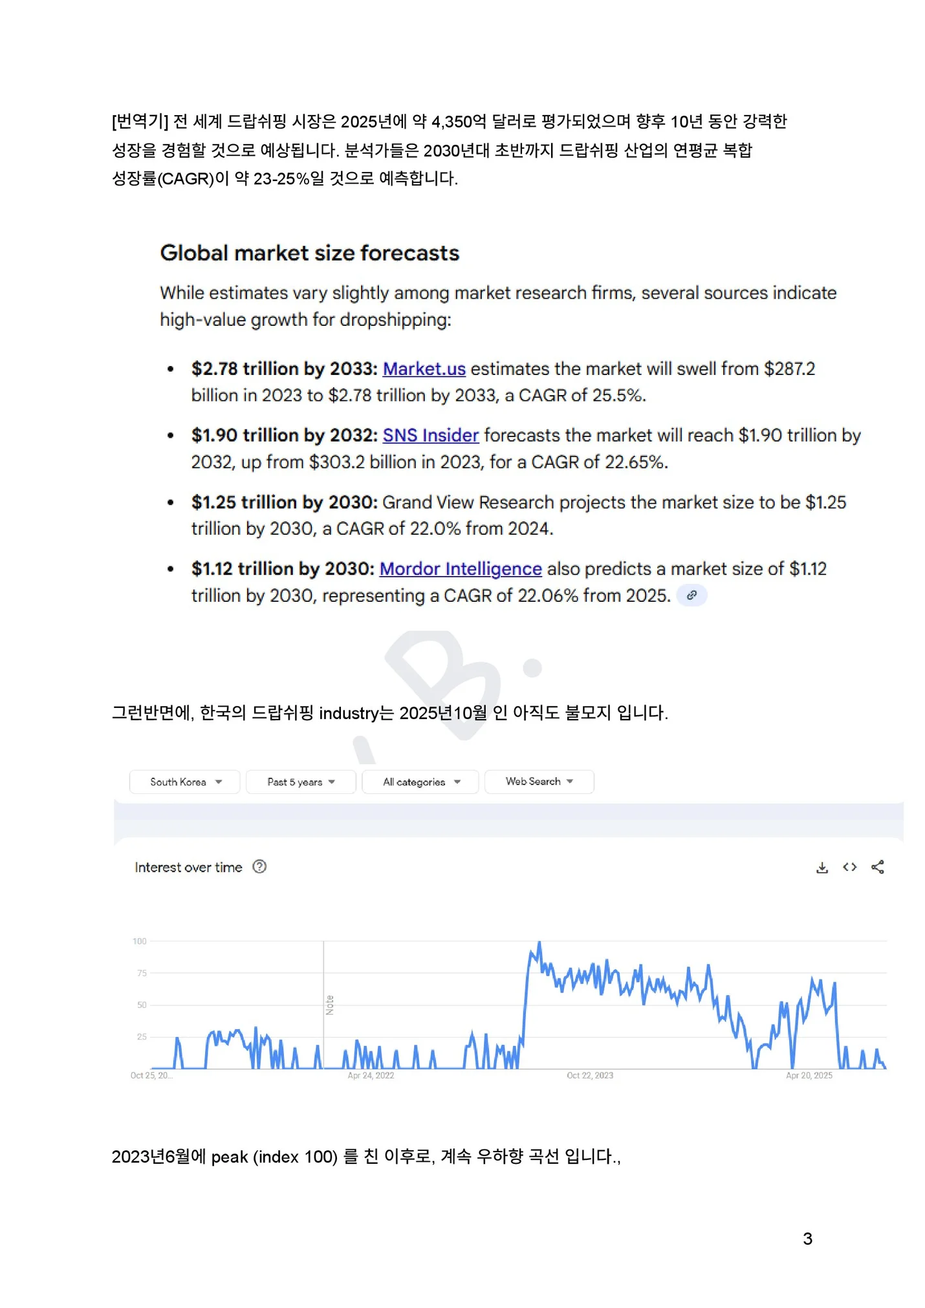Open the South Korea region dropdown
The width and height of the screenshot is (925, 1308).
click(185, 782)
